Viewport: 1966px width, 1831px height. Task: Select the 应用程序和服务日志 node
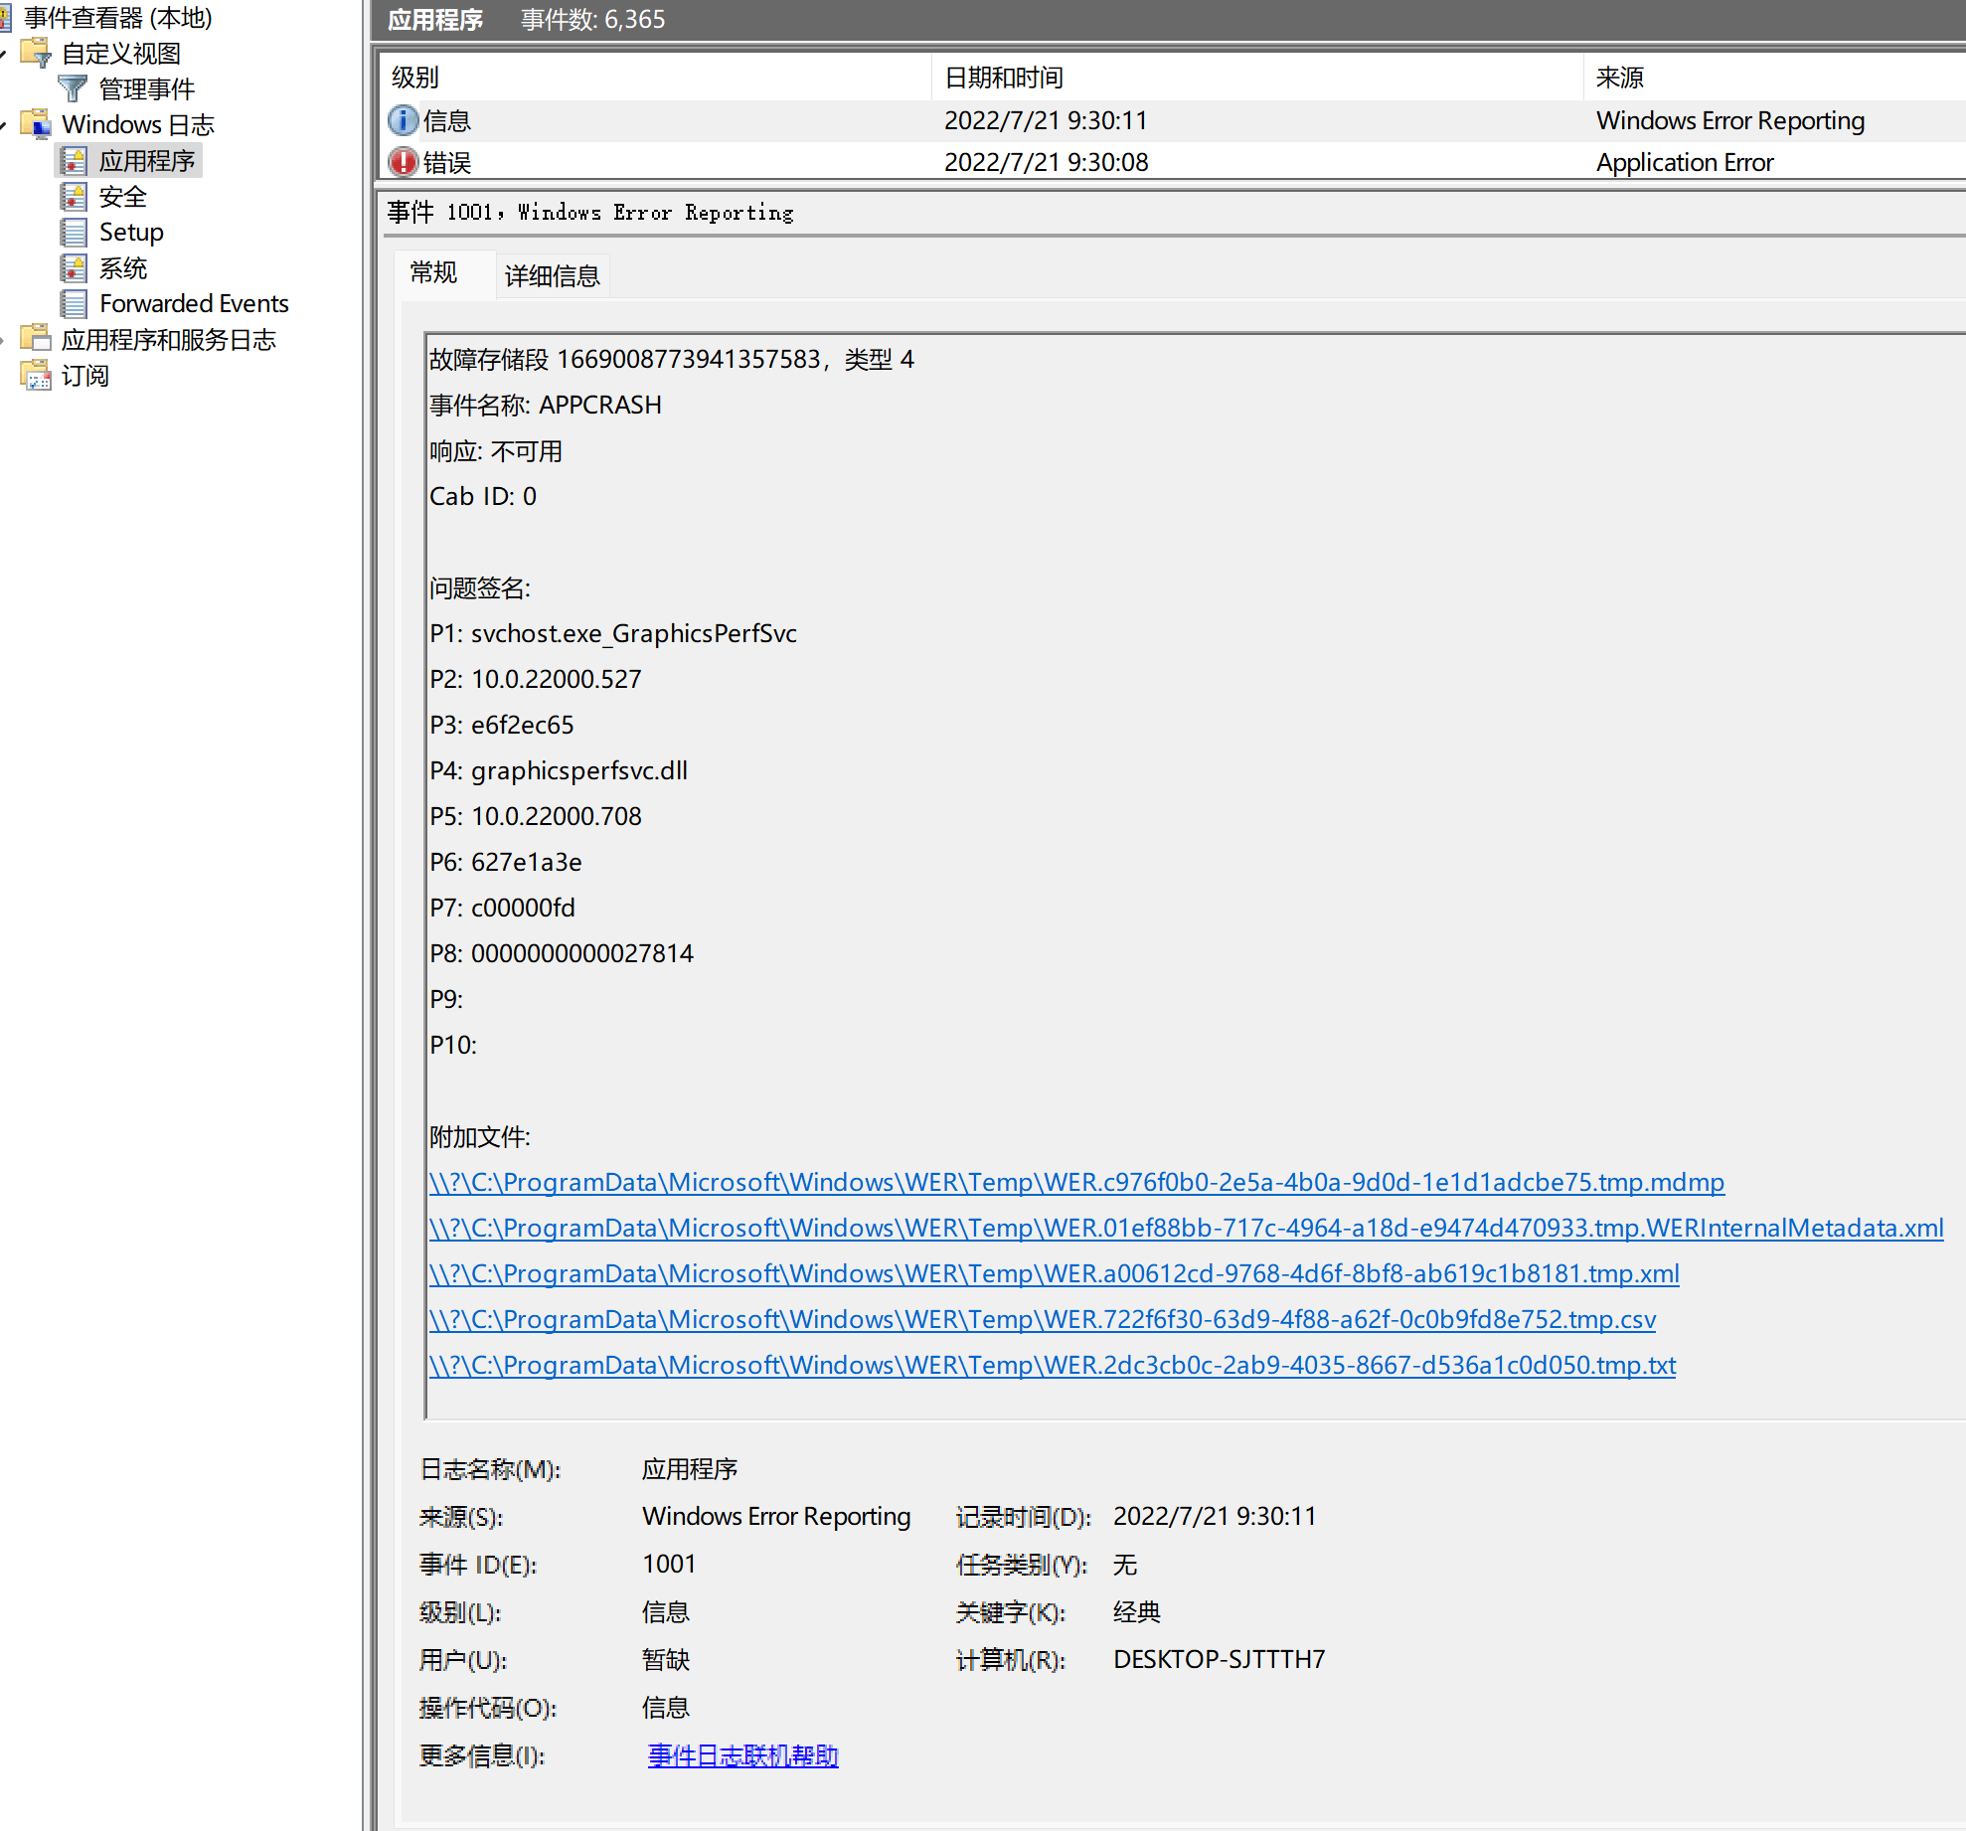[x=169, y=339]
